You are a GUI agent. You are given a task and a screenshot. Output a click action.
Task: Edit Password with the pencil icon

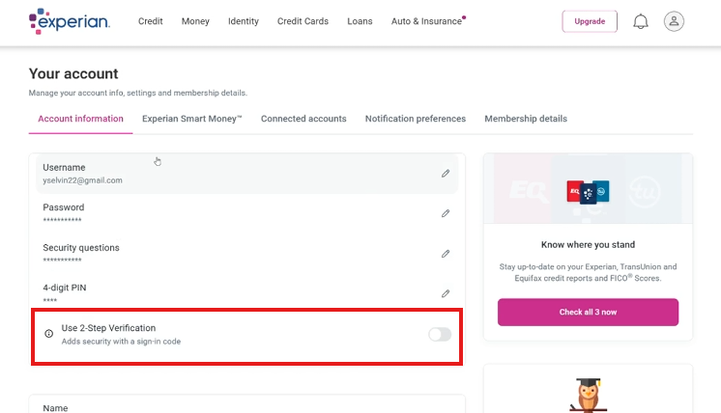click(446, 213)
